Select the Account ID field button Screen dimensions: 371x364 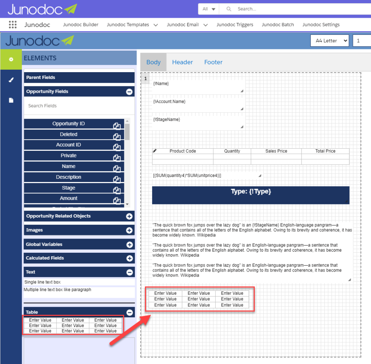[74, 145]
